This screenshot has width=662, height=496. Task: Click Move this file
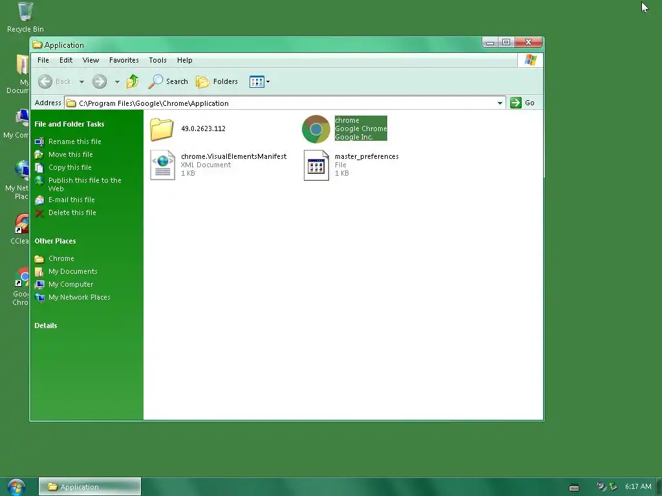70,154
